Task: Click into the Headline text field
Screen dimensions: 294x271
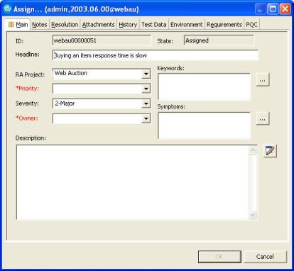Action: 155,55
